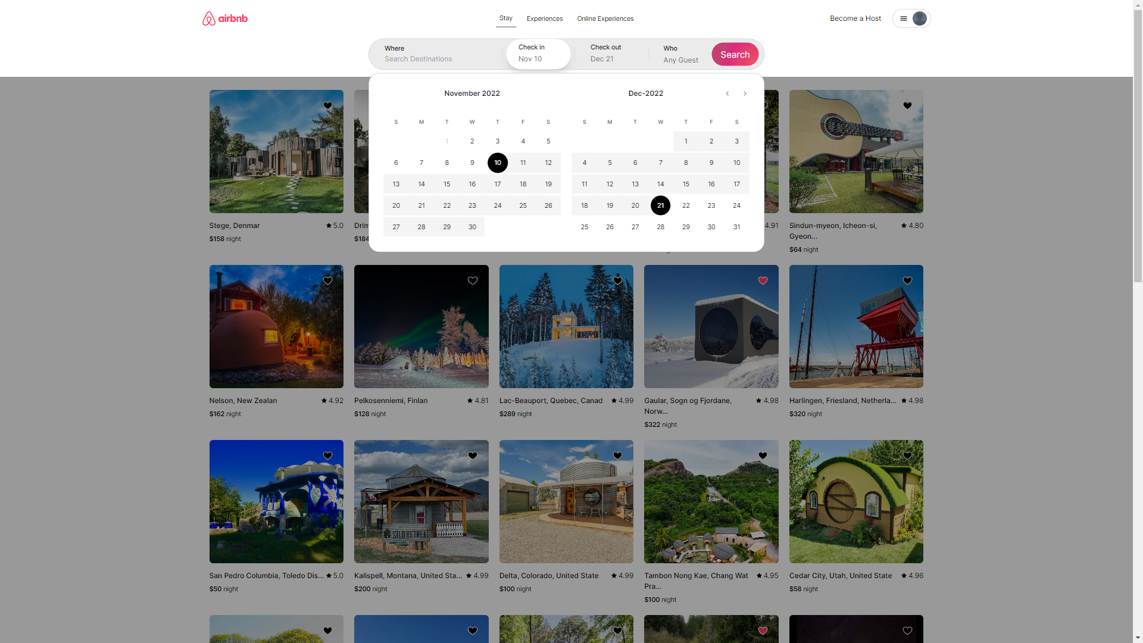Toggle heart on Cedar City, Utah listing
Image resolution: width=1143 pixels, height=643 pixels.
point(907,456)
